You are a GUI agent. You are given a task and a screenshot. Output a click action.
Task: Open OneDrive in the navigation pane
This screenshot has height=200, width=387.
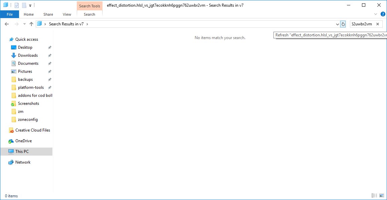point(23,141)
